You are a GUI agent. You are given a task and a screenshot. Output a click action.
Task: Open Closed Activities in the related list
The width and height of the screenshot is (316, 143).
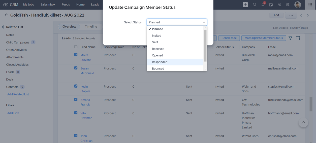pos(17,65)
